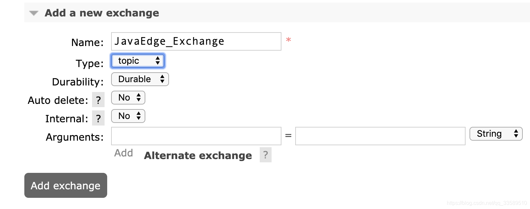Open the Internal No dropdown

tap(128, 116)
